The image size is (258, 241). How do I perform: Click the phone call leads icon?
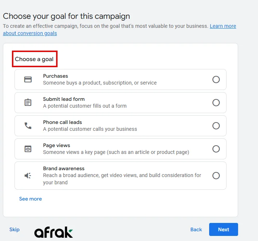(x=28, y=126)
